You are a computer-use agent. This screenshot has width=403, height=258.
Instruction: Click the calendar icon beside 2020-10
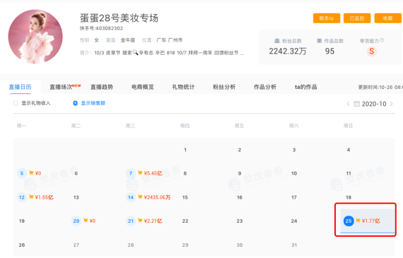357,104
